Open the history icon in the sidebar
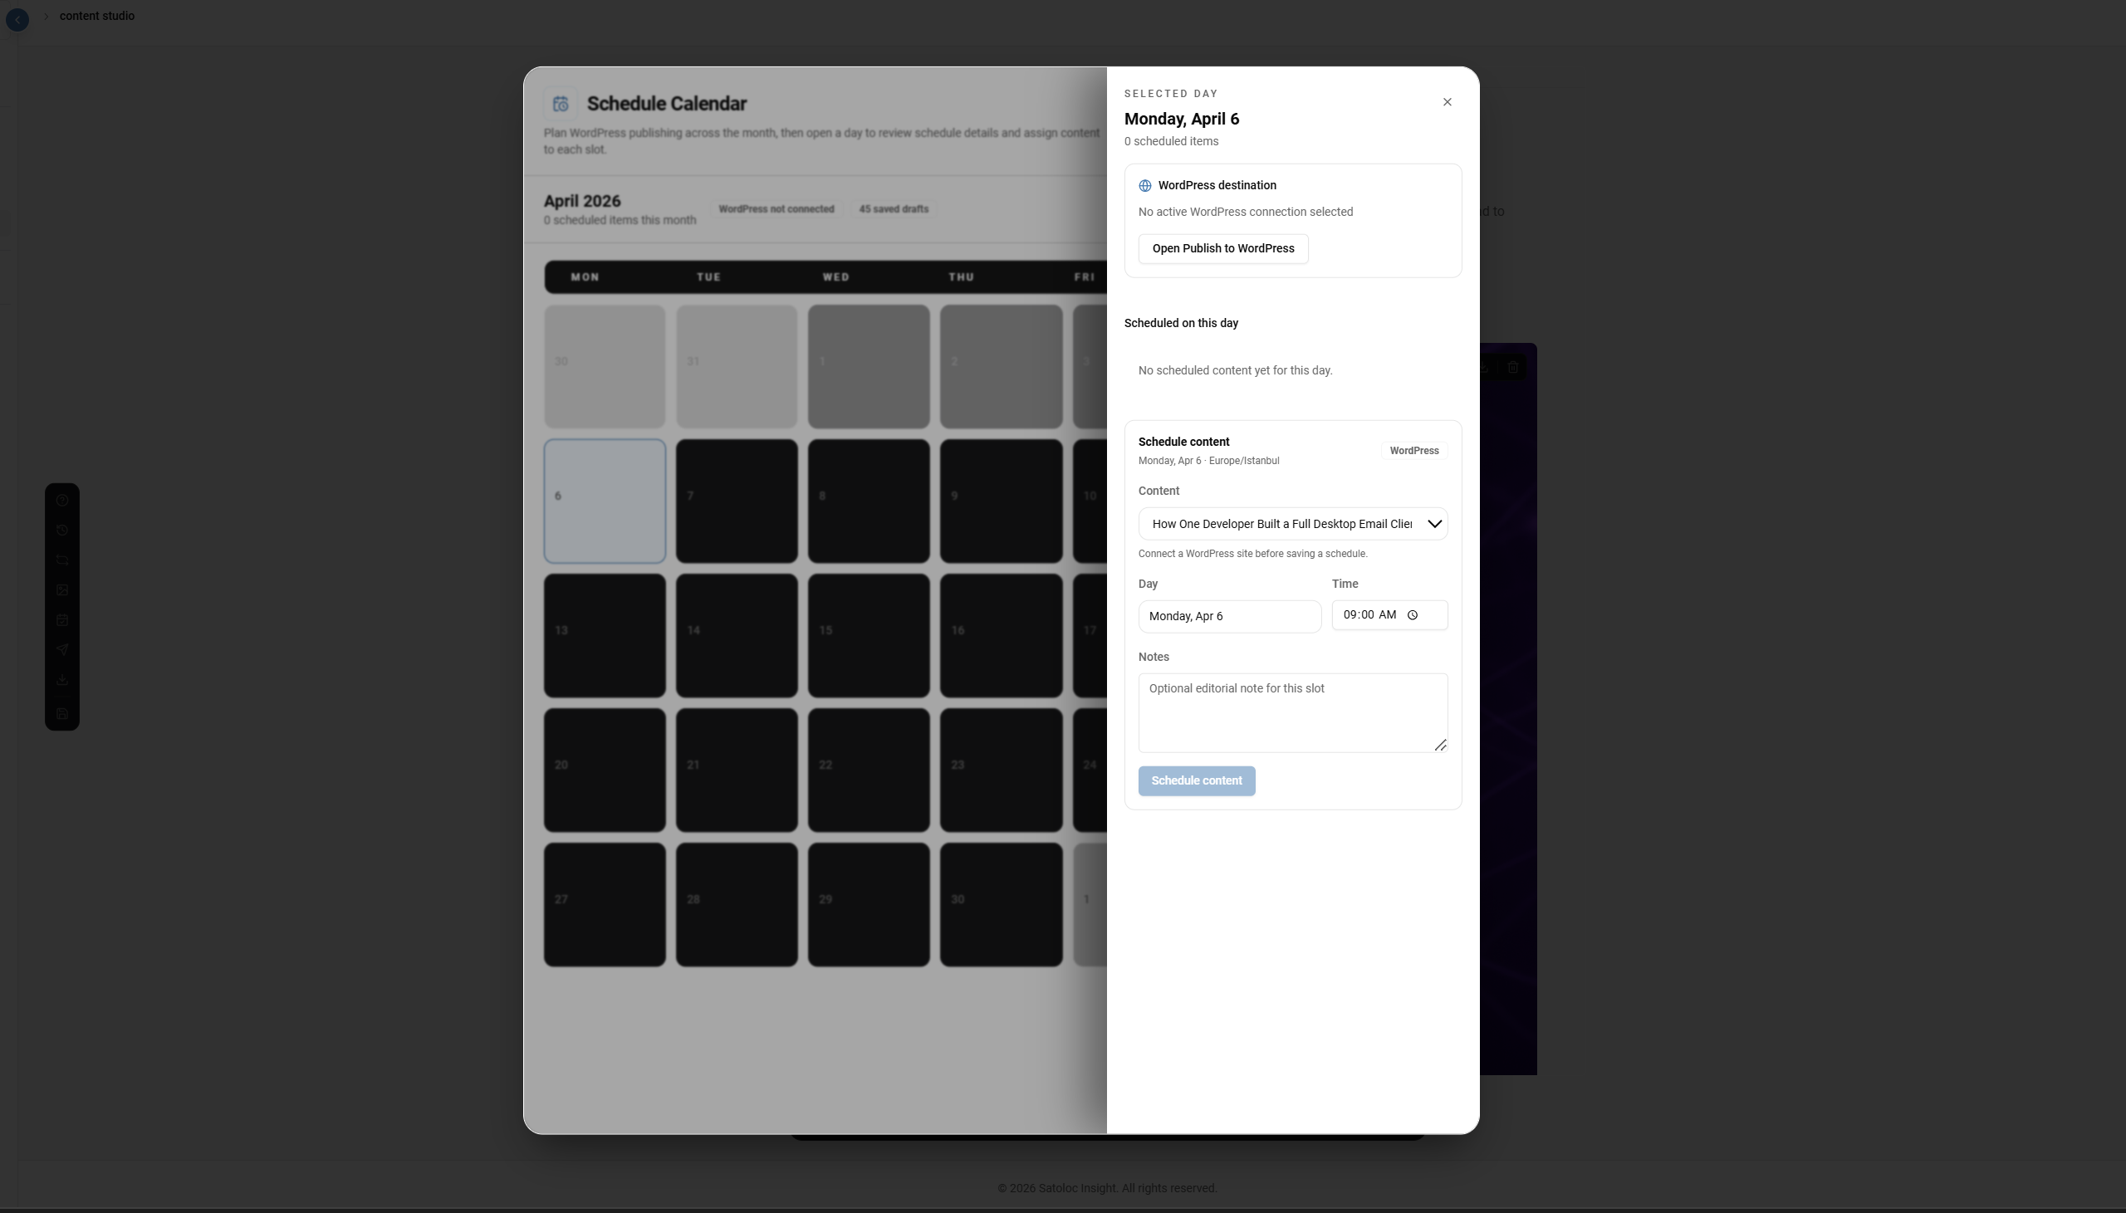 62,530
